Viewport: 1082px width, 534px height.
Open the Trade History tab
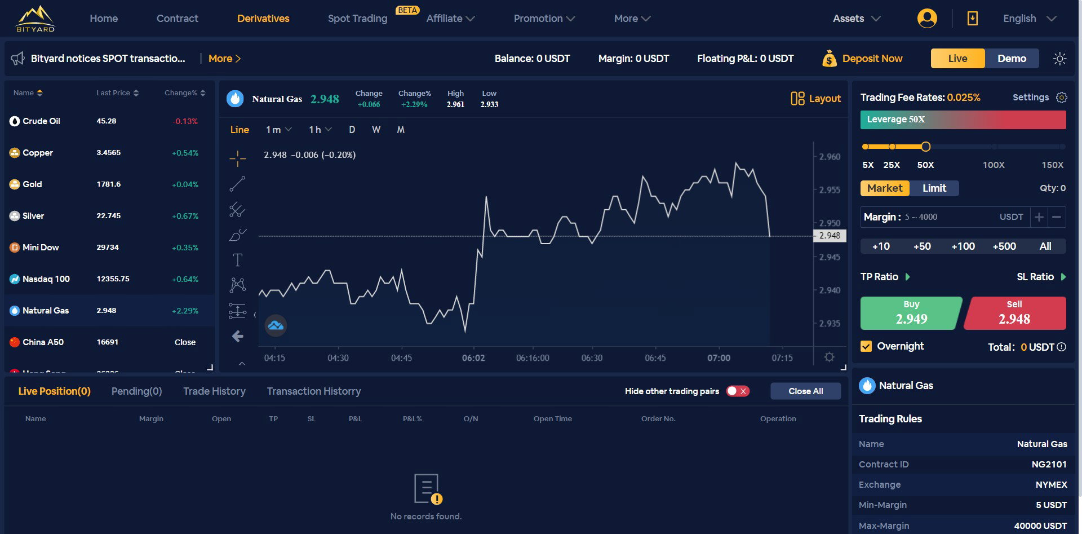point(214,391)
